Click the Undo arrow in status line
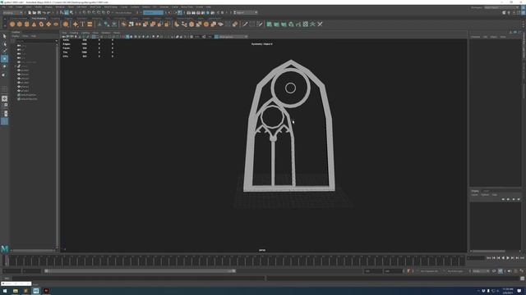 [44, 13]
